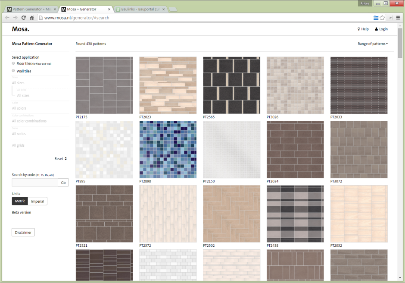Go back using the browser back arrow
Image resolution: width=405 pixels, height=283 pixels.
pos(7,18)
